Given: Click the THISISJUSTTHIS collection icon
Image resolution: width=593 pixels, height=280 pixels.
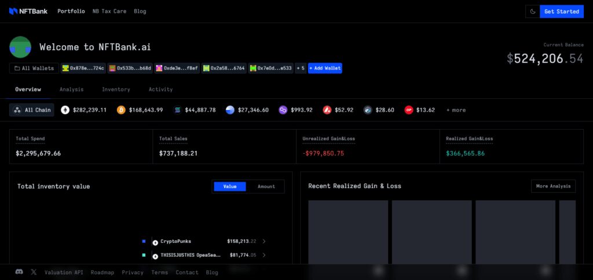Looking at the screenshot, I should coord(155,256).
